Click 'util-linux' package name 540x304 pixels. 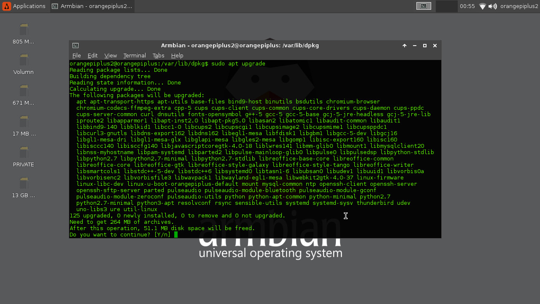(140, 209)
